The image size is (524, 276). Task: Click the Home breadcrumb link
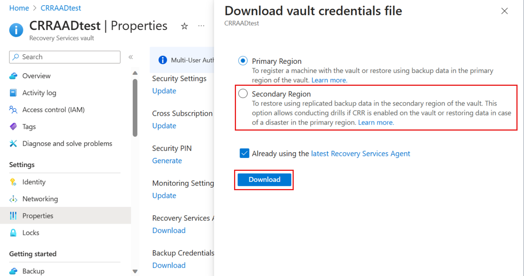click(x=19, y=8)
